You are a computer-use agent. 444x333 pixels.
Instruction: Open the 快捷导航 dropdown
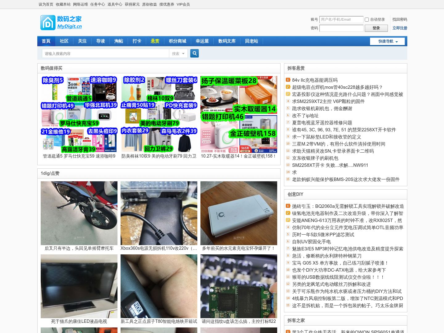387,41
